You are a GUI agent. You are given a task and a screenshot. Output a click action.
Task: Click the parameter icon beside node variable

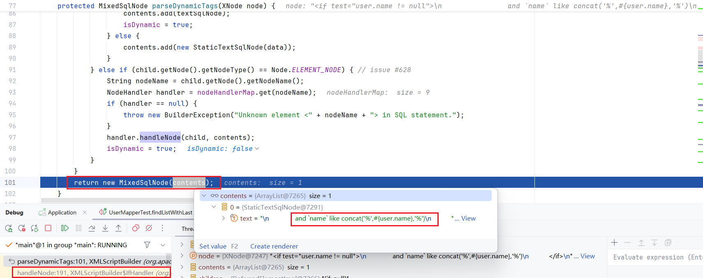point(193,255)
